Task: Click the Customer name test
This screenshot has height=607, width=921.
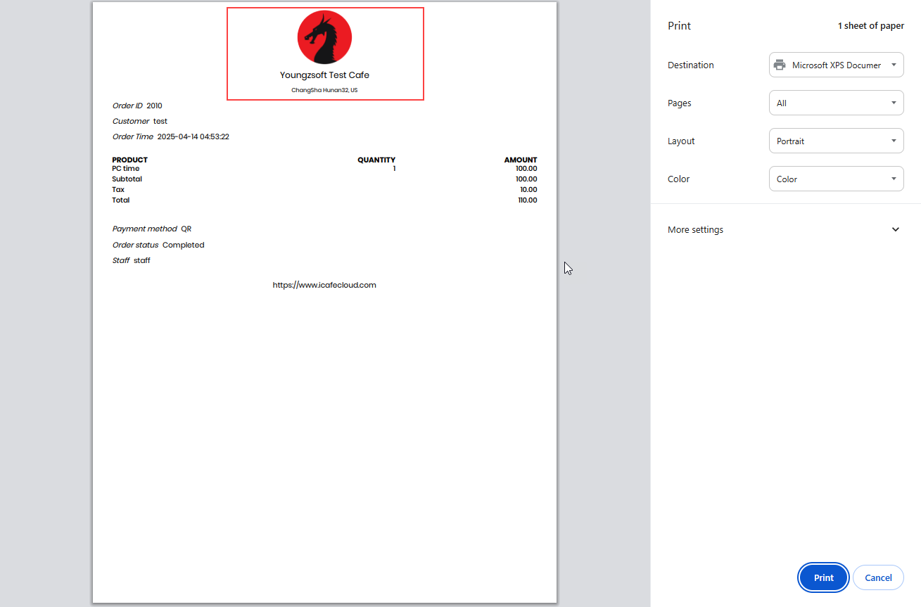Action: pos(160,121)
